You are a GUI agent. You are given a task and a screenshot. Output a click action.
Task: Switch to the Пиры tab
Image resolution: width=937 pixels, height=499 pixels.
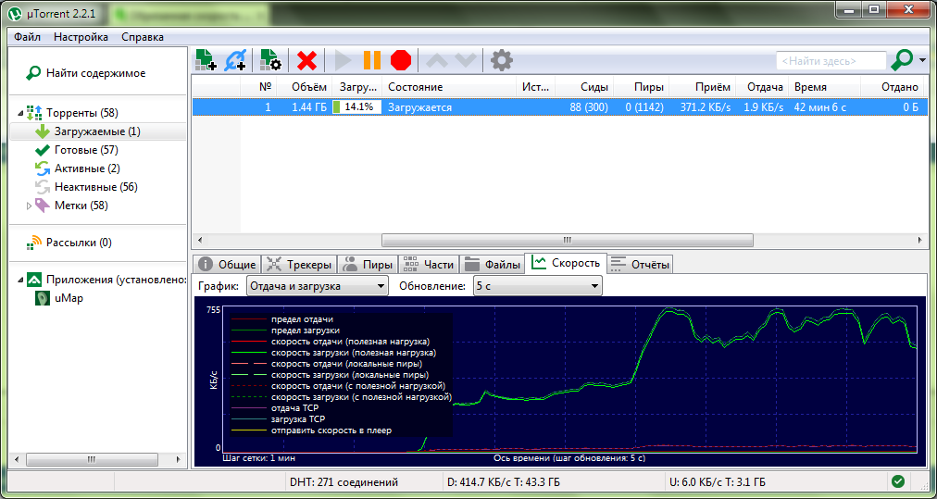pos(368,264)
